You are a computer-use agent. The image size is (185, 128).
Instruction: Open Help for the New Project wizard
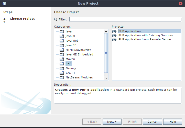pos(173,122)
